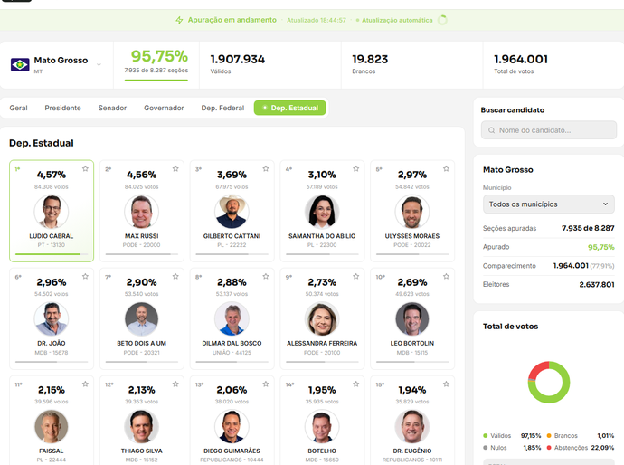The width and height of the screenshot is (624, 465).
Task: Open Gilberto Cattani's photo
Action: click(x=232, y=212)
